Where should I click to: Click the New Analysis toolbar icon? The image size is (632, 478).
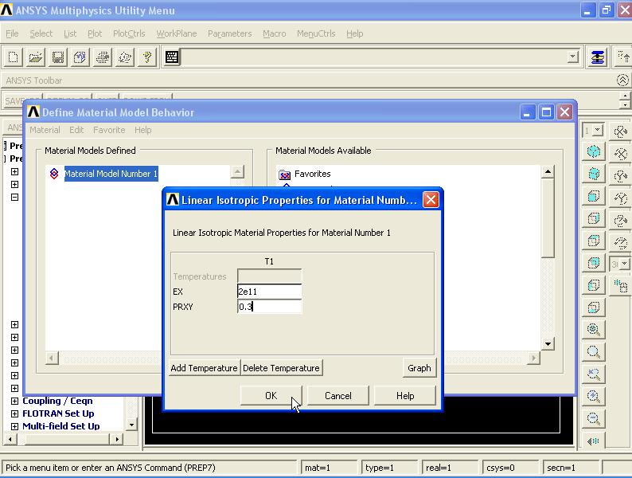pyautogui.click(x=14, y=57)
